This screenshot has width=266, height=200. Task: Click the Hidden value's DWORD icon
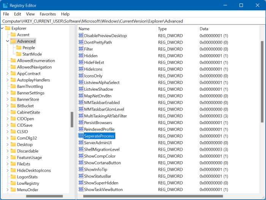[x=81, y=55]
